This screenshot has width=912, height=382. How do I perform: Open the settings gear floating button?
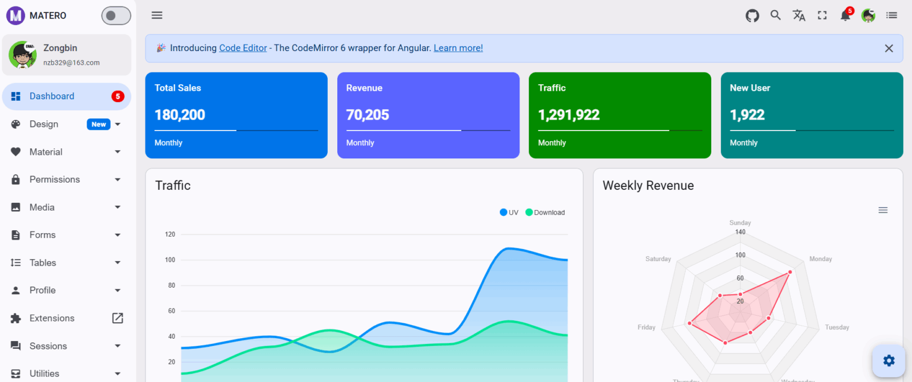(x=888, y=361)
